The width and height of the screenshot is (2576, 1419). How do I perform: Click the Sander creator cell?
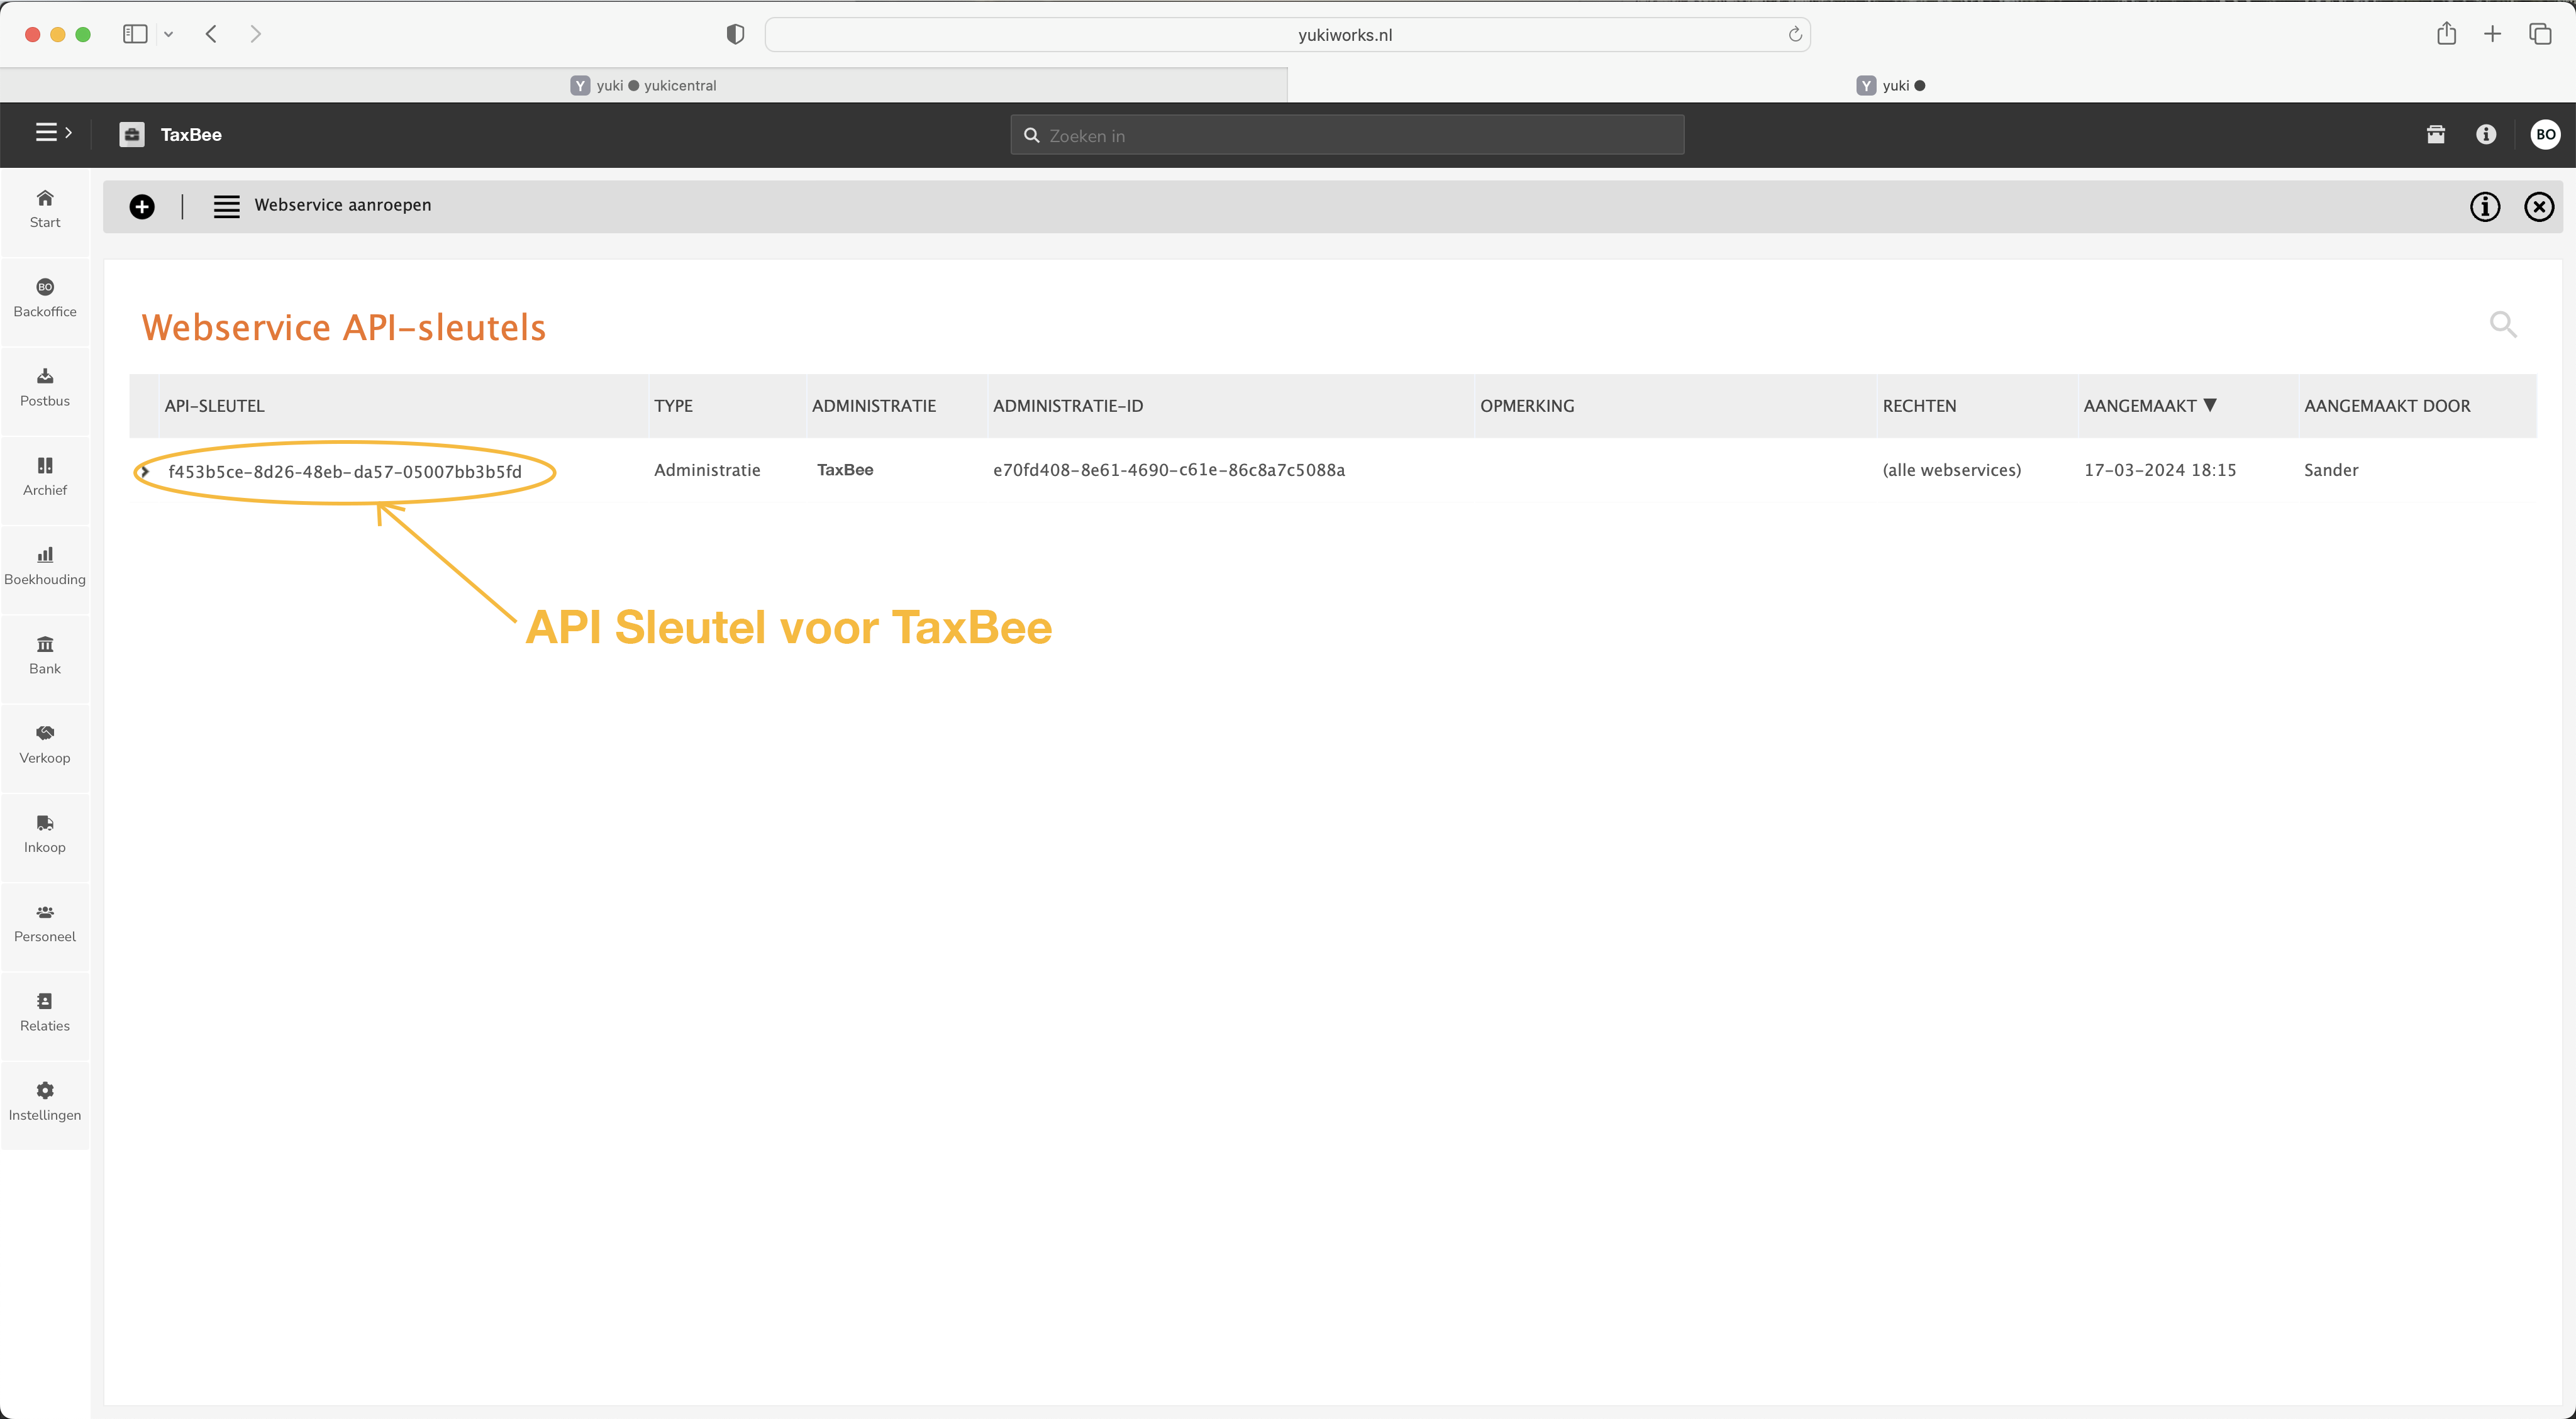pos(2331,470)
